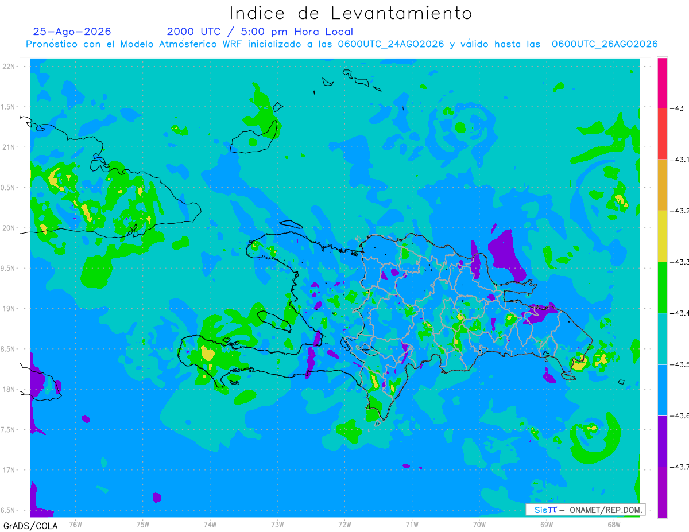The width and height of the screenshot is (689, 532).
Task: Click the "68W" longitude label
Action: click(614, 524)
